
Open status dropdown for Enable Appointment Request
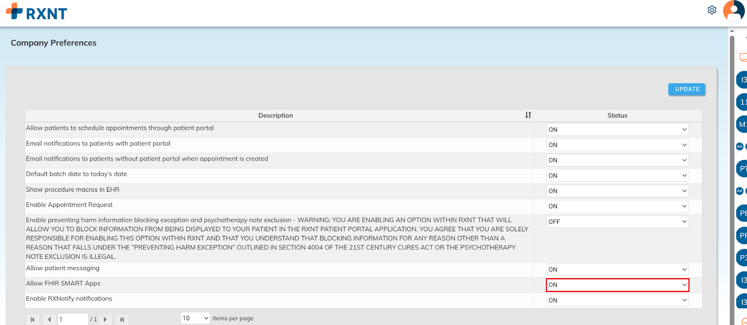(617, 206)
